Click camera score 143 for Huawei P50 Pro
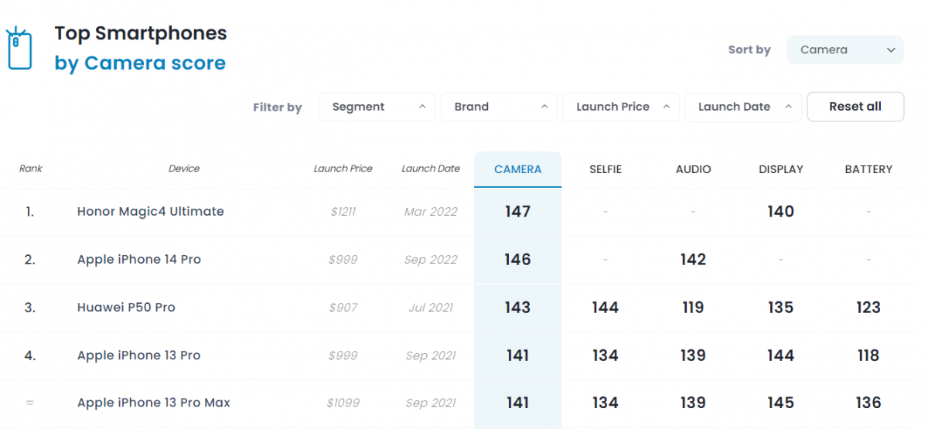This screenshot has height=429, width=928. [518, 308]
